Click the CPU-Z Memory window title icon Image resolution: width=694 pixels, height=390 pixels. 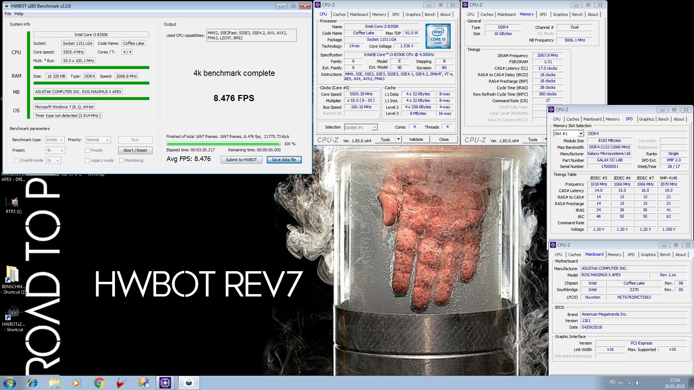pyautogui.click(x=465, y=5)
